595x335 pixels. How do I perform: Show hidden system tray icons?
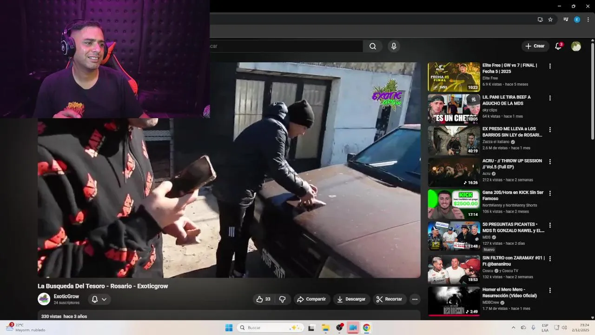513,328
